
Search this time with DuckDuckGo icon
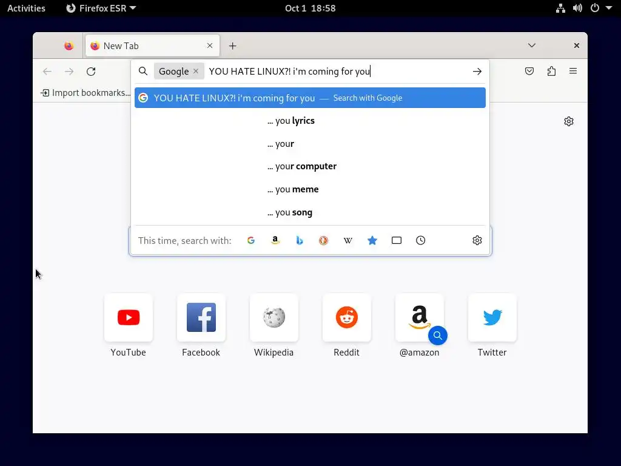coord(324,240)
